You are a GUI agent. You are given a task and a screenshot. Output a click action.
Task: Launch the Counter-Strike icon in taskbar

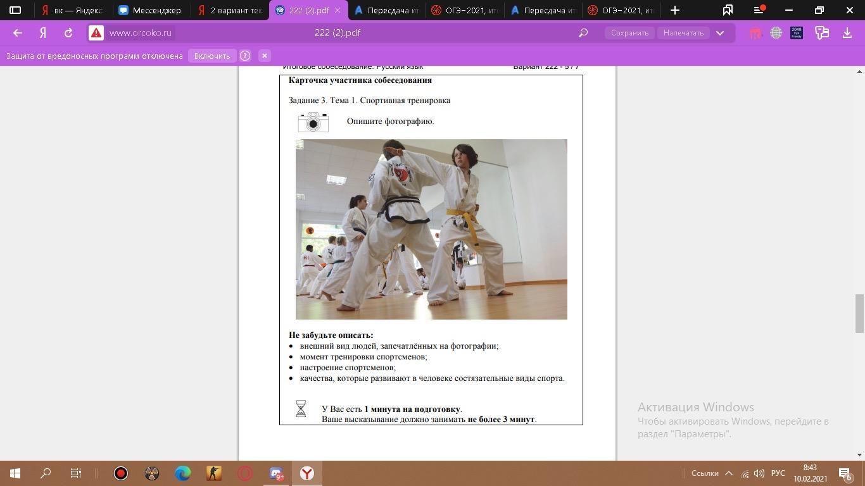click(214, 473)
